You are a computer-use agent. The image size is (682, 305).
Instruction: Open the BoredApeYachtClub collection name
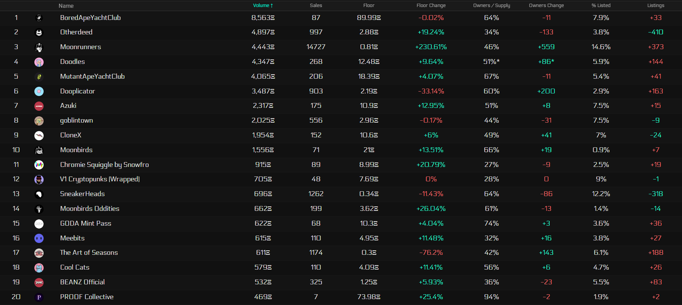(91, 18)
